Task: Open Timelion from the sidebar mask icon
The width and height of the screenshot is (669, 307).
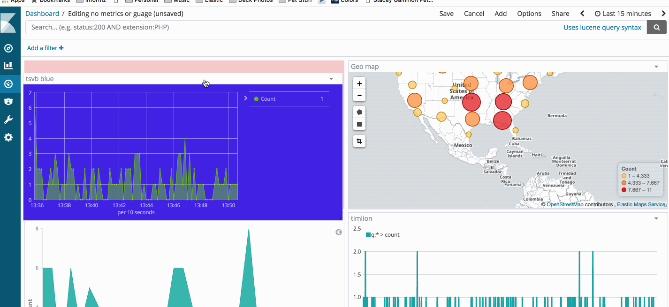Action: pos(8,102)
